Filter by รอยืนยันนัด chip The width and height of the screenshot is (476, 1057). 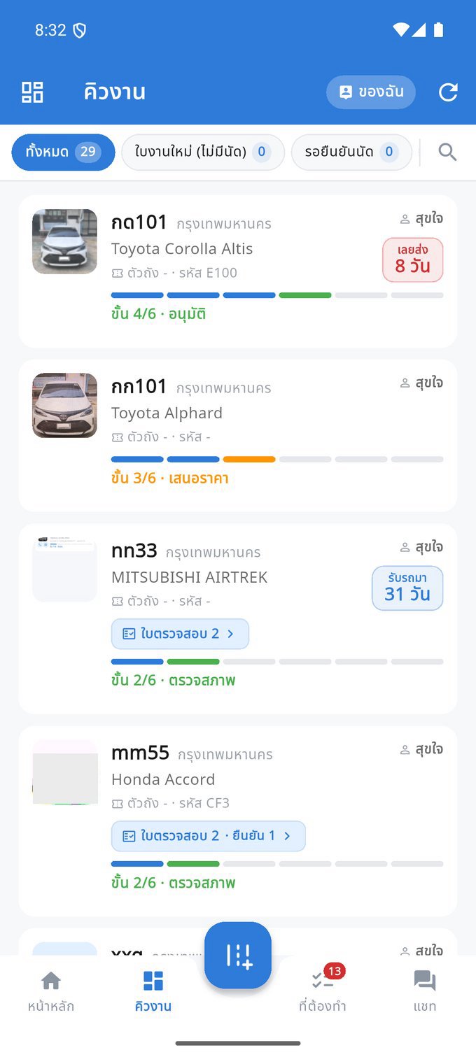pos(351,152)
